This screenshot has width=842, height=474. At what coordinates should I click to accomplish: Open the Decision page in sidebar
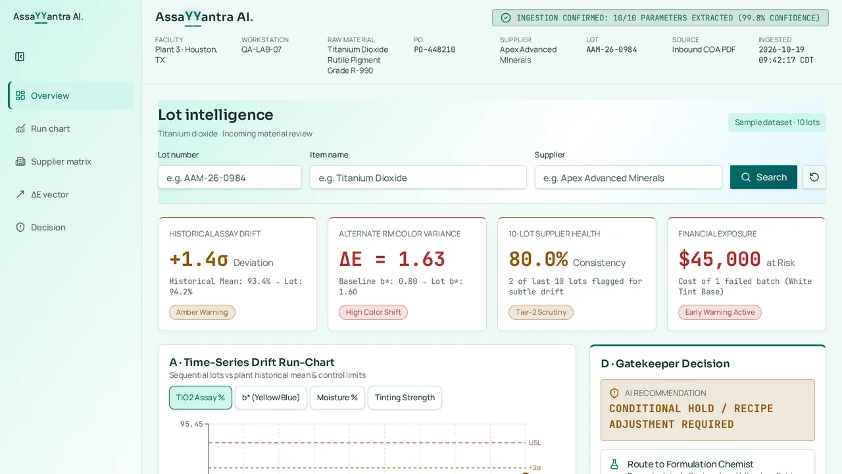[71, 227]
